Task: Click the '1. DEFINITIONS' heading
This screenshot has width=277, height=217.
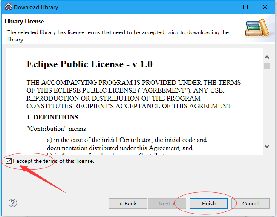Action: [x=52, y=117]
